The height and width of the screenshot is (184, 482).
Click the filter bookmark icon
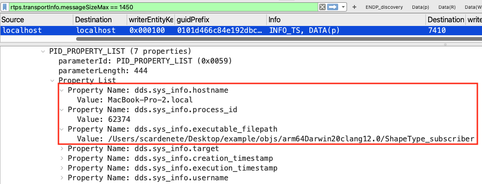click(5, 7)
